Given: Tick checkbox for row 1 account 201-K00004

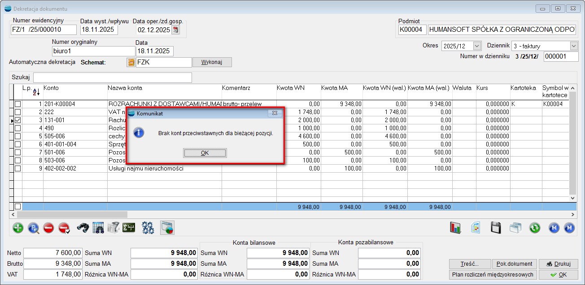Looking at the screenshot, I should tap(17, 104).
